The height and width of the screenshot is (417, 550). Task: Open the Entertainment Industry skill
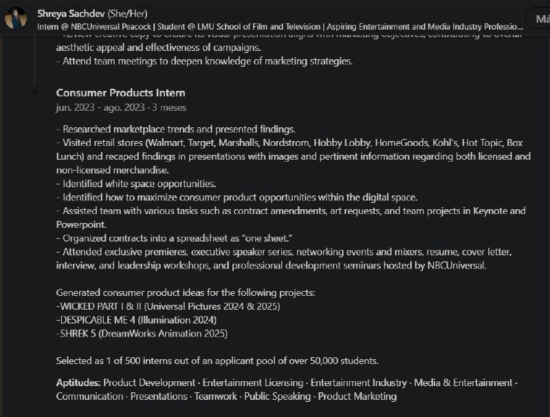[x=358, y=383]
